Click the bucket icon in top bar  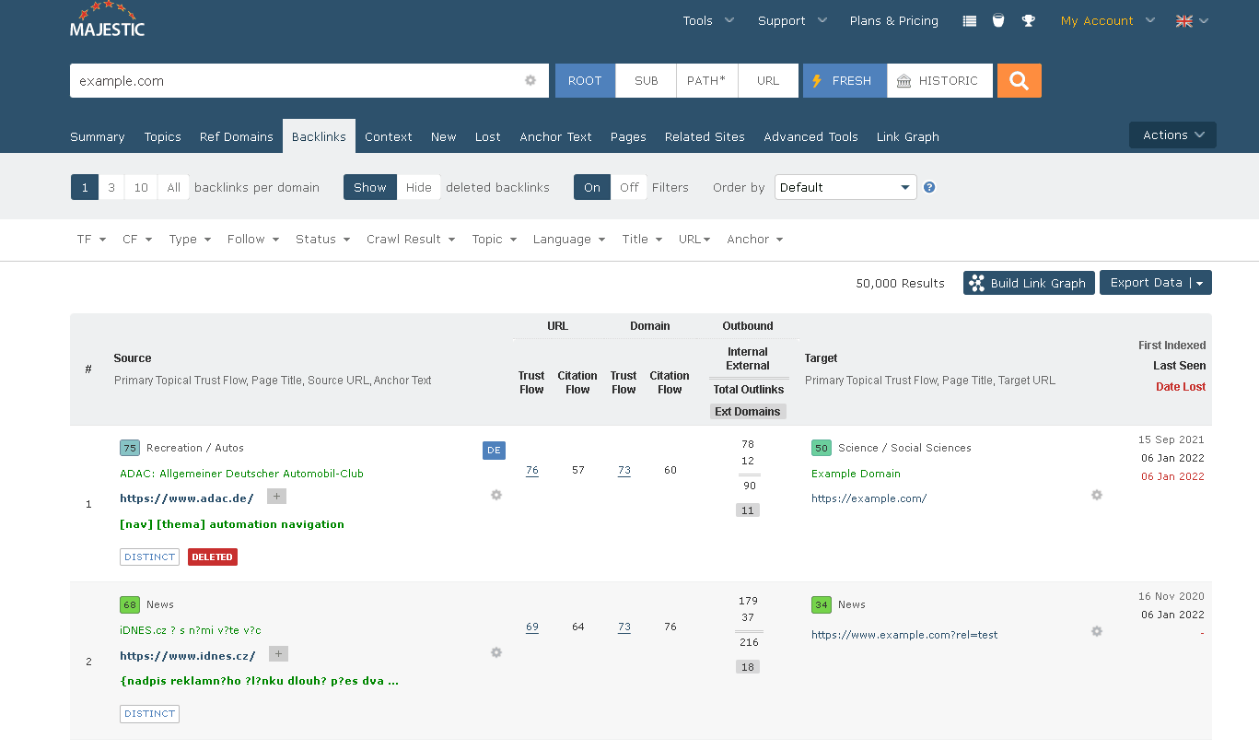click(998, 20)
